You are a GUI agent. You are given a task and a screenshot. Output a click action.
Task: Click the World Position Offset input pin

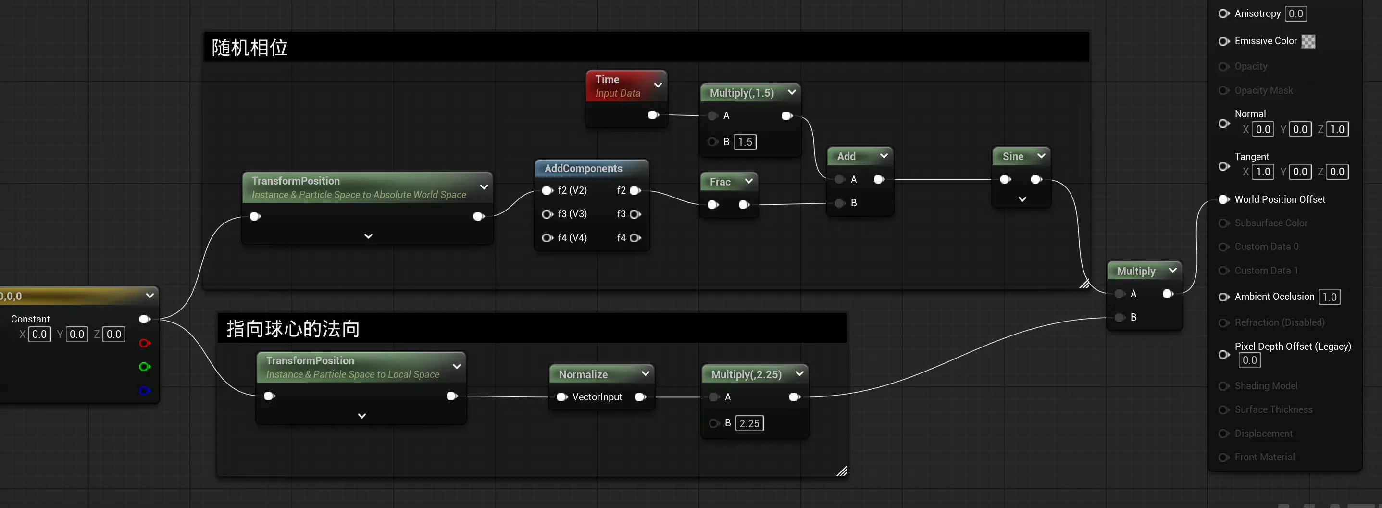tap(1224, 199)
